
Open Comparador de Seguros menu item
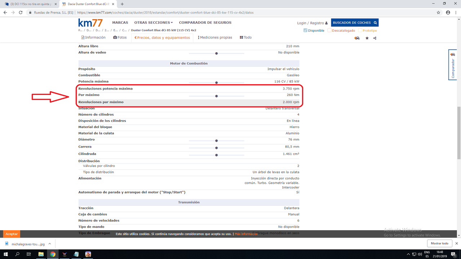click(205, 23)
